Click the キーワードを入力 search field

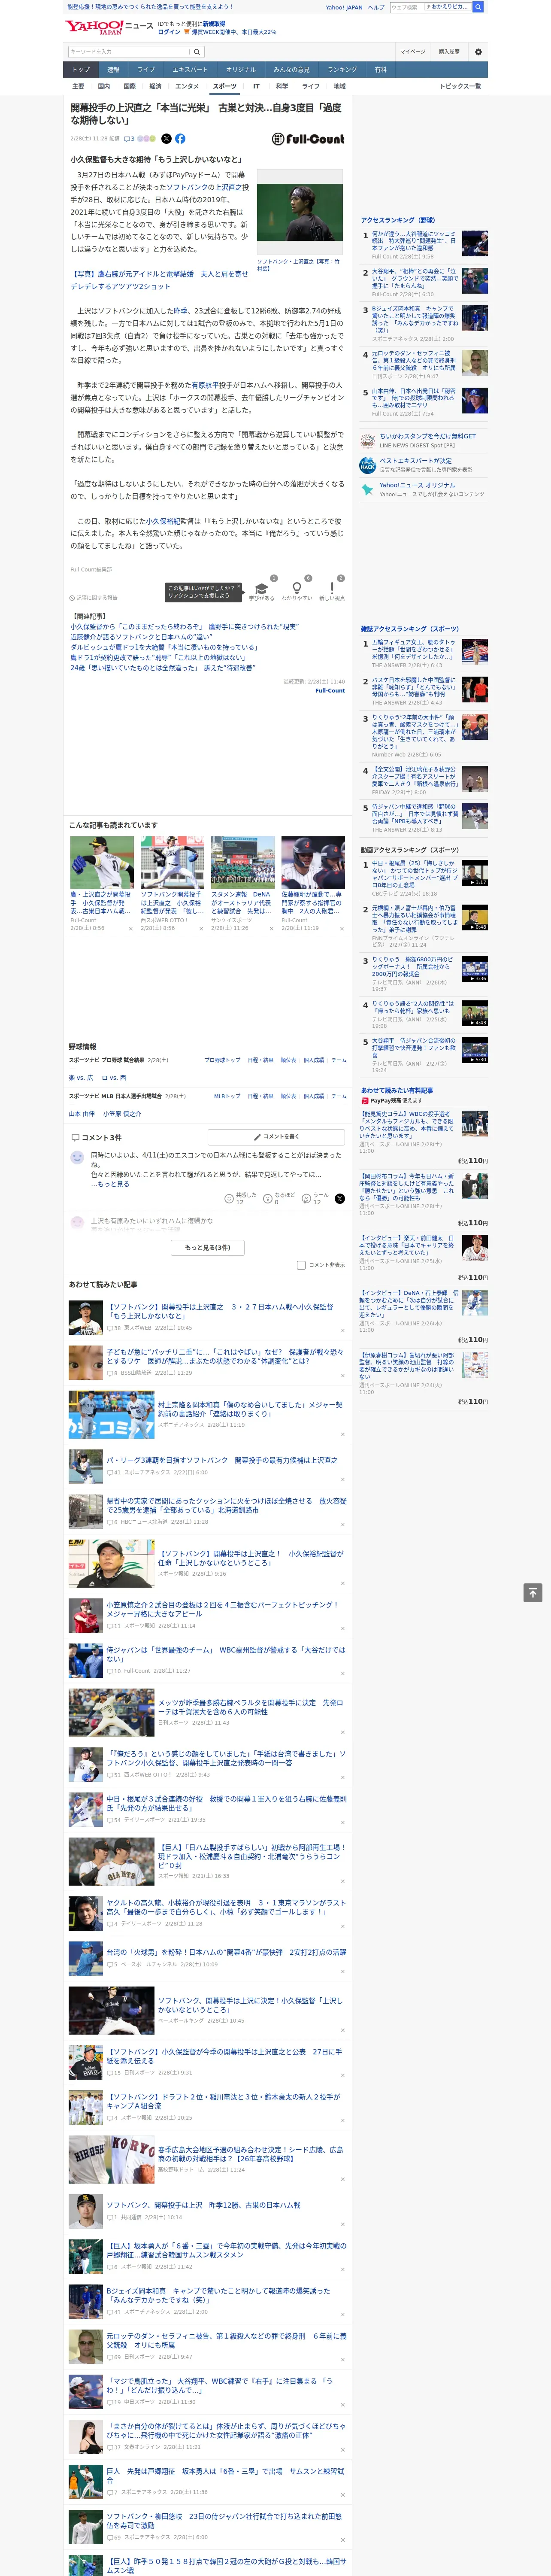click(129, 52)
